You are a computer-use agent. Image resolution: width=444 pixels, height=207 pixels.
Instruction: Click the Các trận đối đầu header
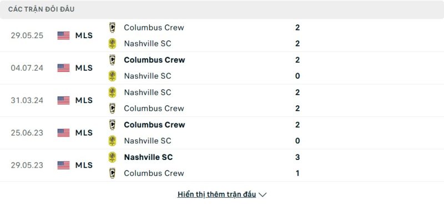(x=41, y=9)
